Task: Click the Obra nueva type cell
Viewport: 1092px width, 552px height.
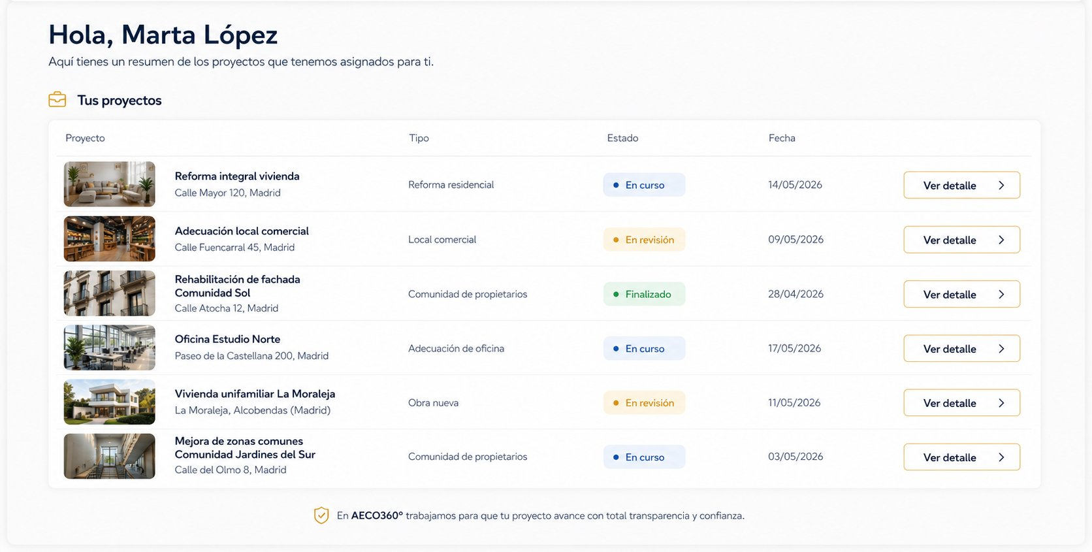Action: click(x=433, y=403)
